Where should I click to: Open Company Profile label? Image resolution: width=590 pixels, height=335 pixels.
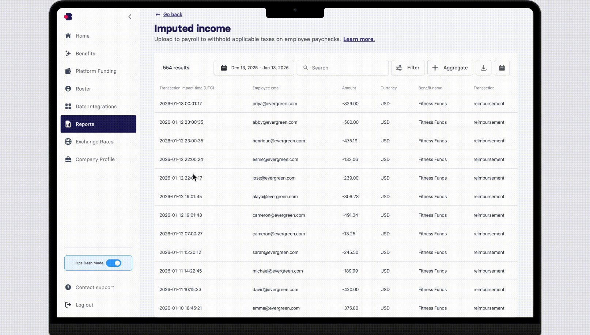tap(95, 159)
